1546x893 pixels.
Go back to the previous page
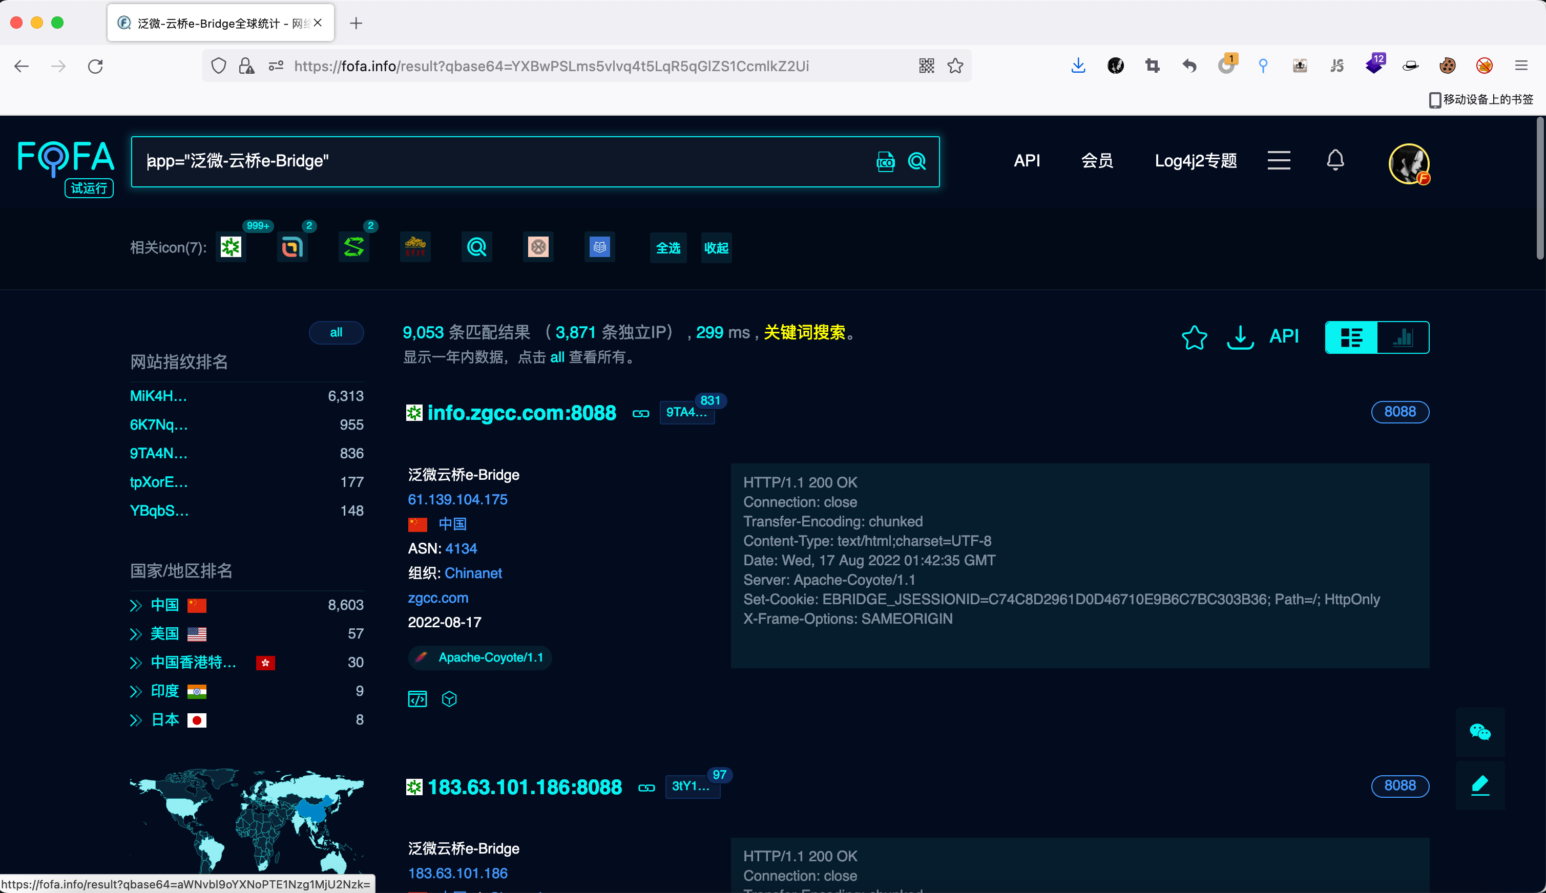pos(22,66)
